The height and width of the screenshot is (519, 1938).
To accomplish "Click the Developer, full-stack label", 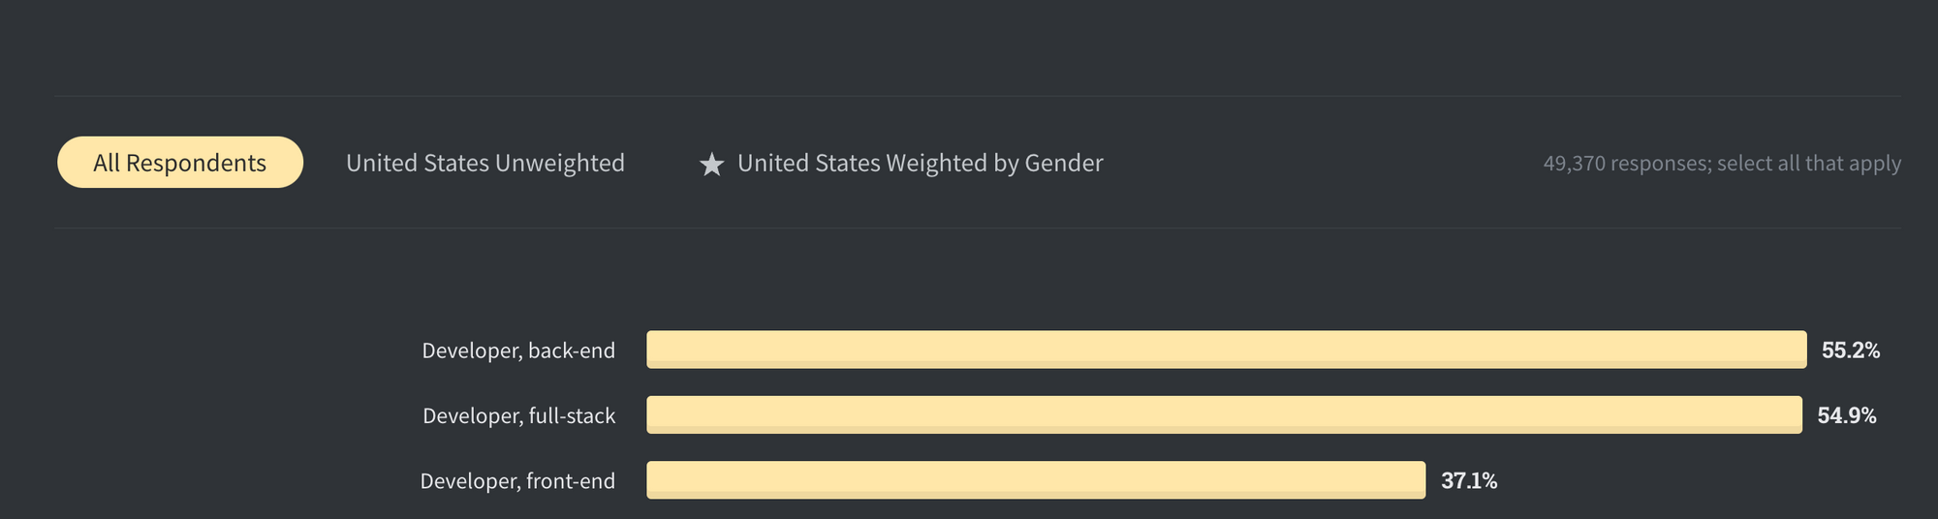I will point(518,415).
